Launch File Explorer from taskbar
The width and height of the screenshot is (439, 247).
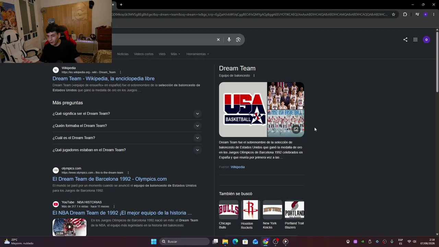point(225,242)
